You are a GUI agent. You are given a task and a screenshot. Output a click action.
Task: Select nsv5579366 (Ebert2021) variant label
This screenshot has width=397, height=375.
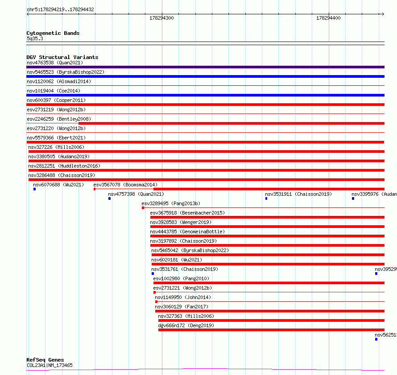(56, 138)
